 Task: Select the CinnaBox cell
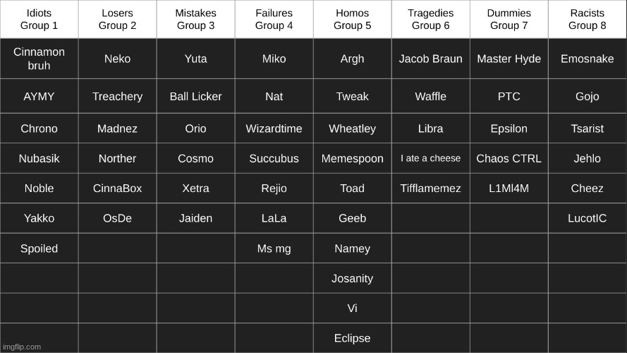pos(117,188)
